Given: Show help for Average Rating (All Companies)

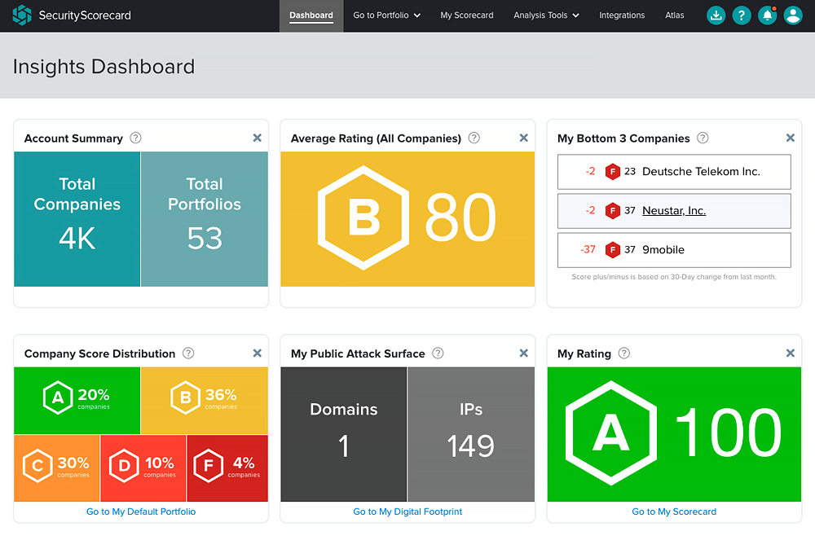Looking at the screenshot, I should coord(474,138).
